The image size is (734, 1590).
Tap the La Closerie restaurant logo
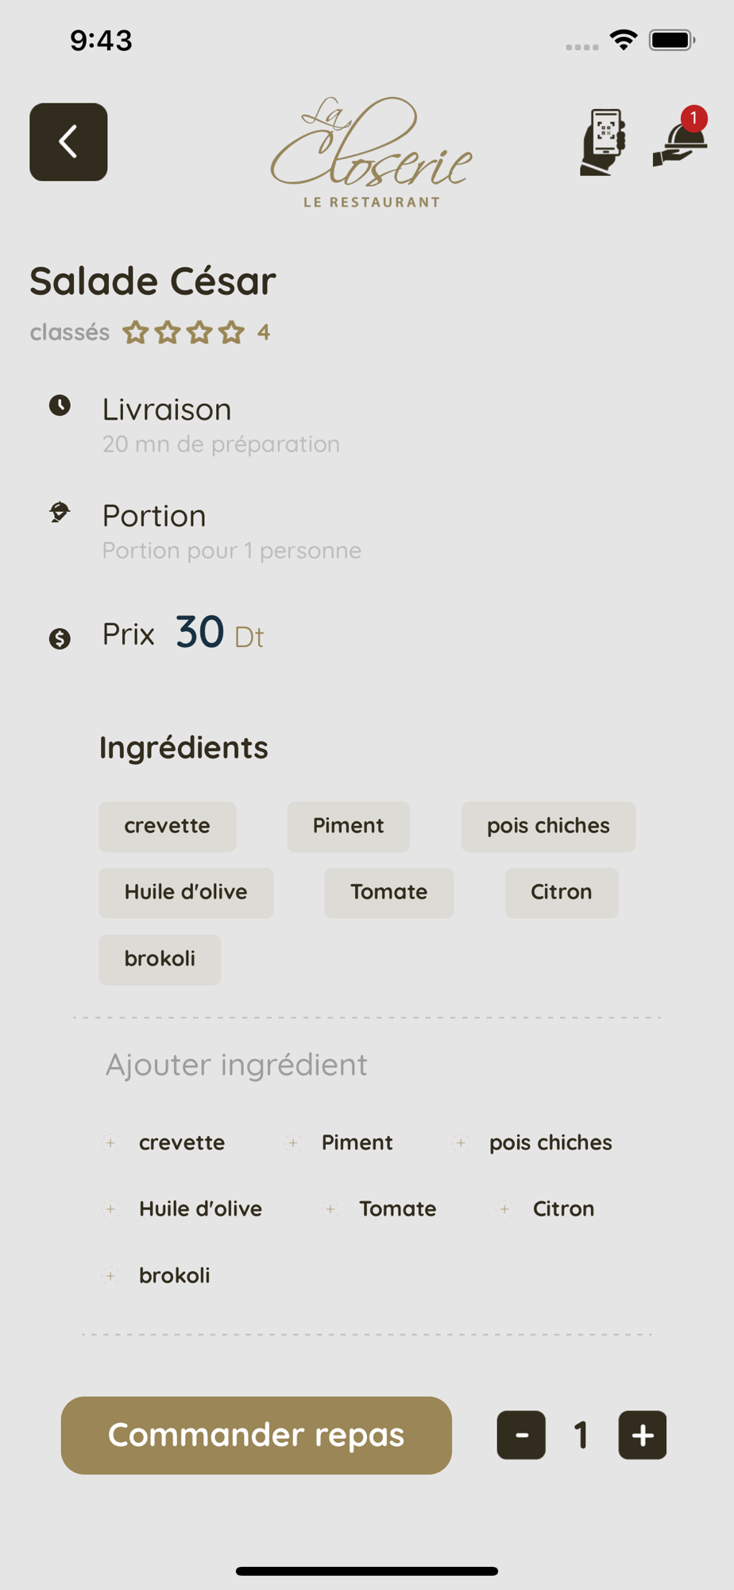371,152
